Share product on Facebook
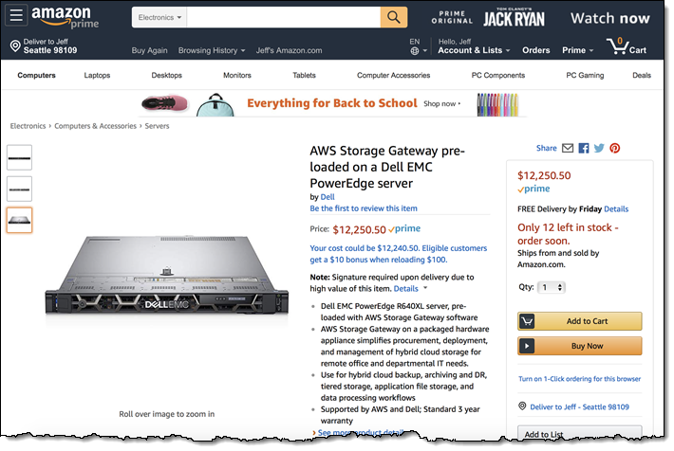674x451 pixels. (x=584, y=149)
